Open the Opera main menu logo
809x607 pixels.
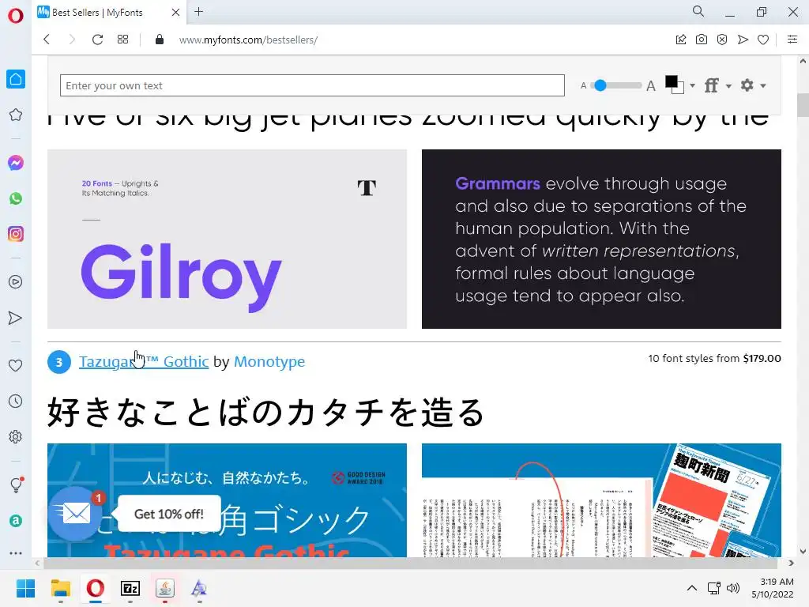click(16, 16)
